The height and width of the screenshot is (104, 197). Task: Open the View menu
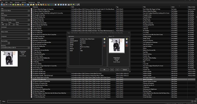coord(11,2)
